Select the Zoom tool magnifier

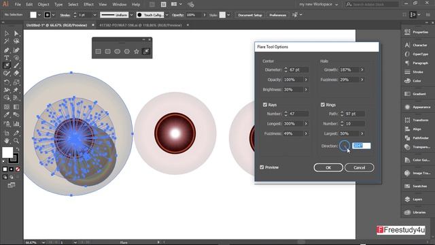click(x=16, y=141)
